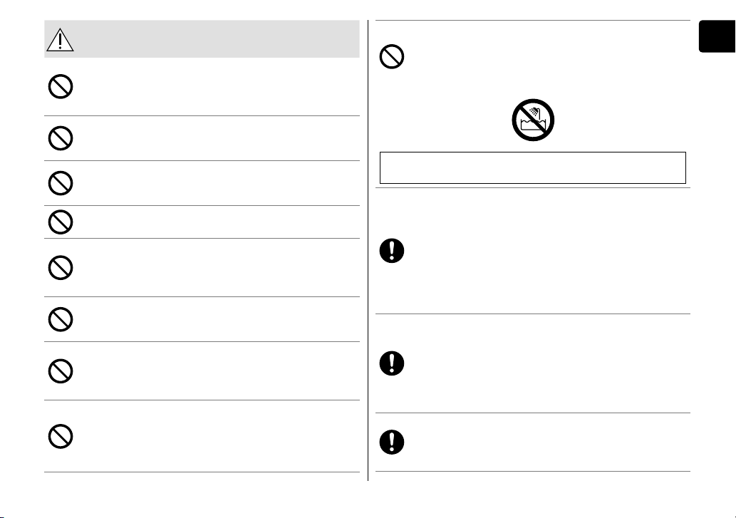
Task: Click the last exclamation mandatory icon, right column
Action: click(392, 442)
